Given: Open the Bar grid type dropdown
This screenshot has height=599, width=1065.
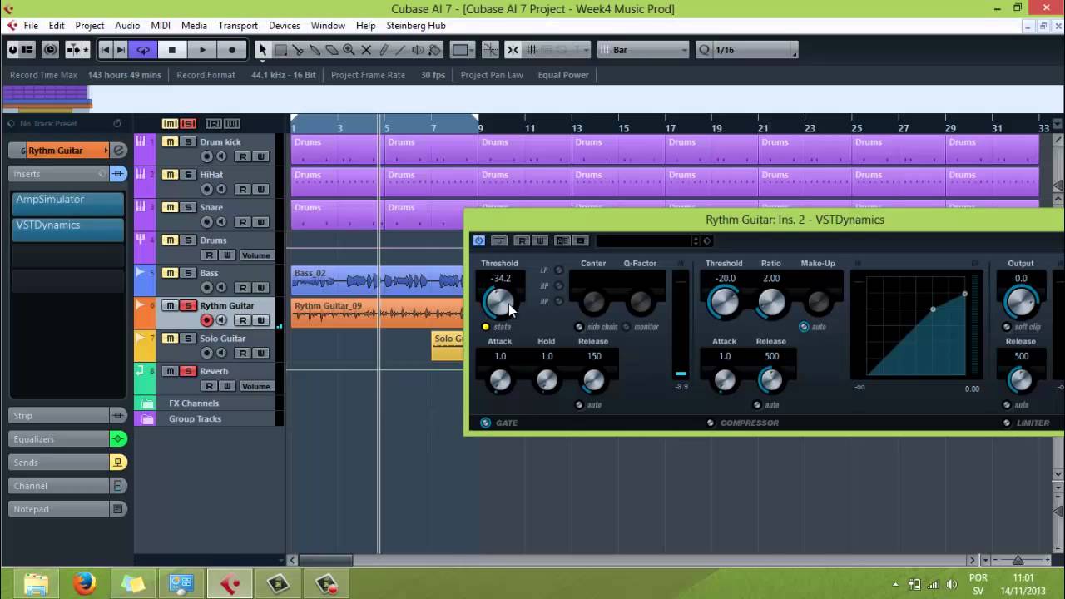Looking at the screenshot, I should click(643, 50).
